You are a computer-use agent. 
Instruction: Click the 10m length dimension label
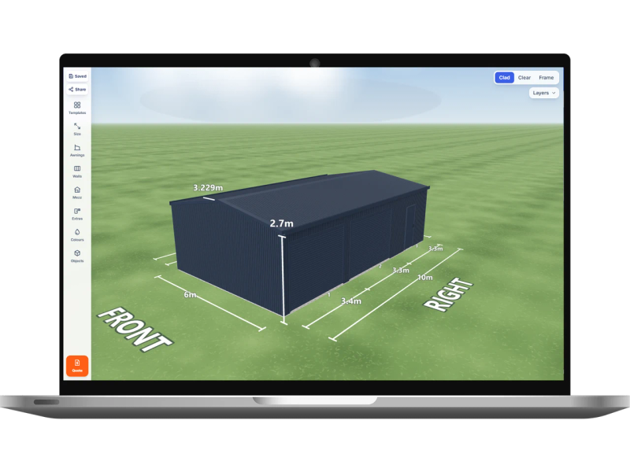point(425,278)
